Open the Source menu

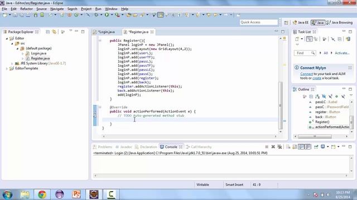coord(41,9)
